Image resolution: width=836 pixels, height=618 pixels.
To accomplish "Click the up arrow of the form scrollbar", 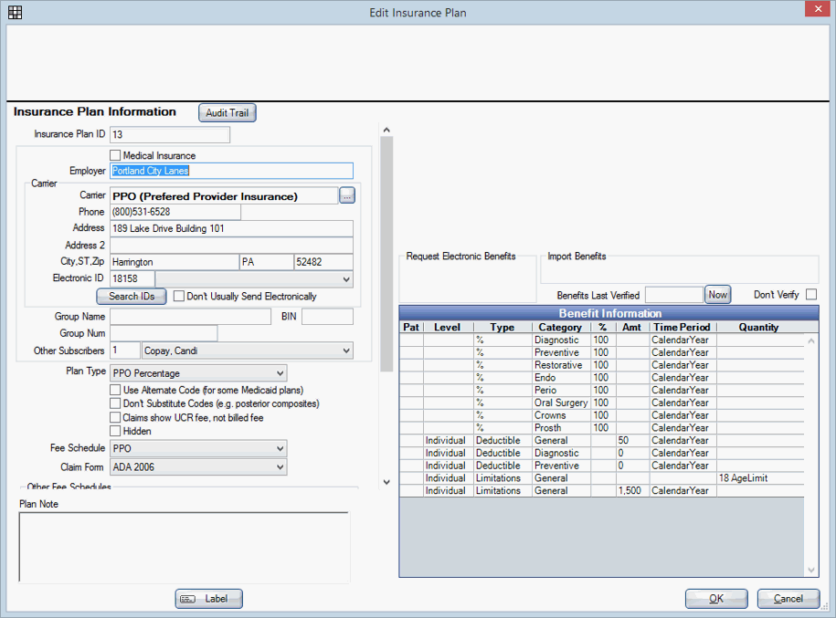I will 386,130.
